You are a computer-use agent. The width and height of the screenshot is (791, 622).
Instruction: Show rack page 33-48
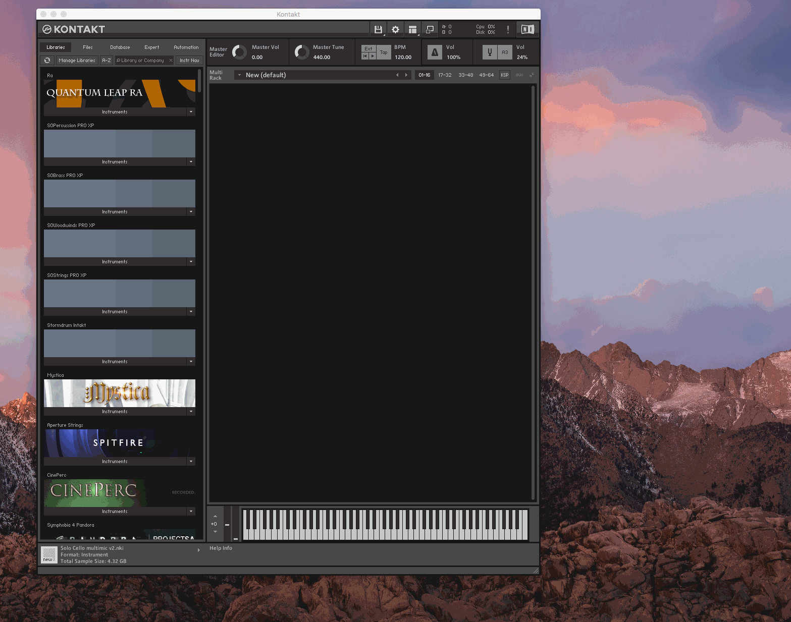(466, 75)
